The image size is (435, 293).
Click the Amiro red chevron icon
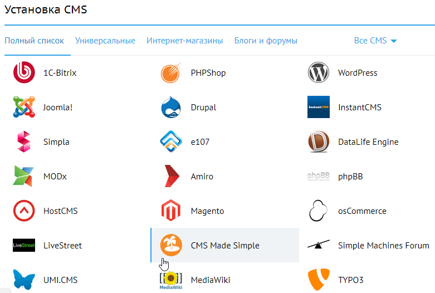(x=172, y=176)
